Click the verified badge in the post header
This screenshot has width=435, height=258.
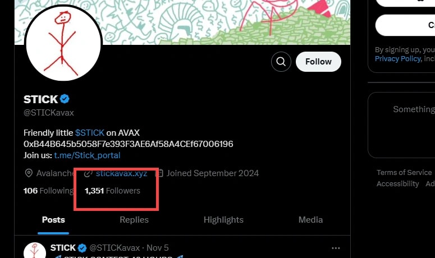pyautogui.click(x=82, y=248)
